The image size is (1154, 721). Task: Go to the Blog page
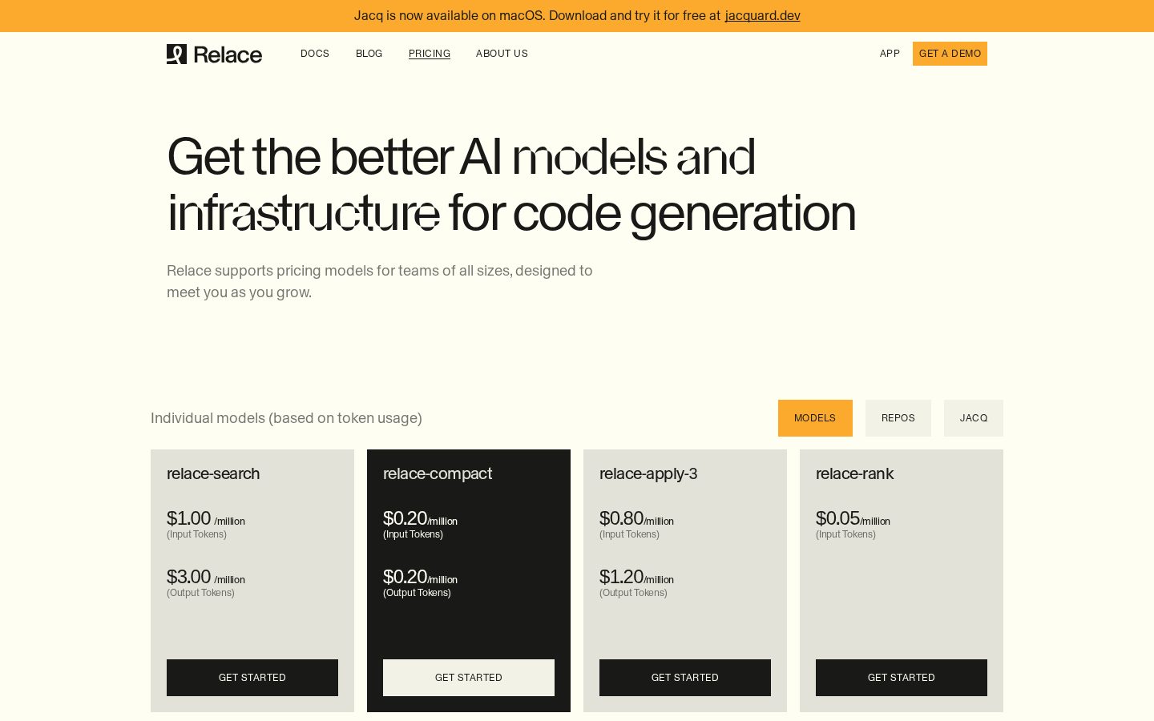point(369,54)
